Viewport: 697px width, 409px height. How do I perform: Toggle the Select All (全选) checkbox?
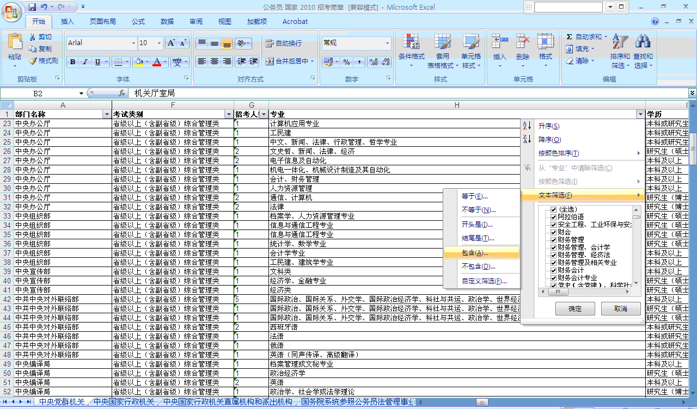point(554,209)
